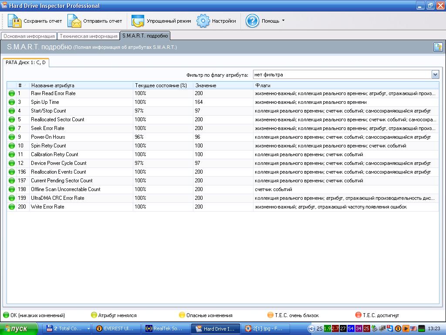
Task: Click the Send report envelope icon
Action: 74,21
